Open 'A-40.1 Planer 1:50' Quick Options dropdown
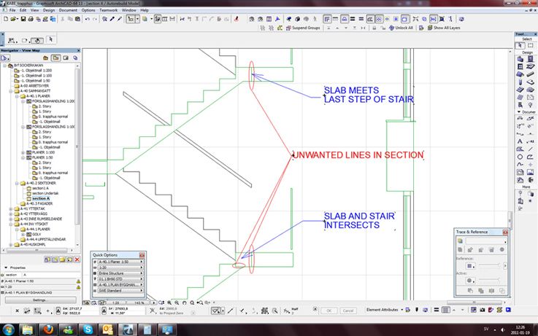Image resolution: width=538 pixels, height=336 pixels. point(119,262)
